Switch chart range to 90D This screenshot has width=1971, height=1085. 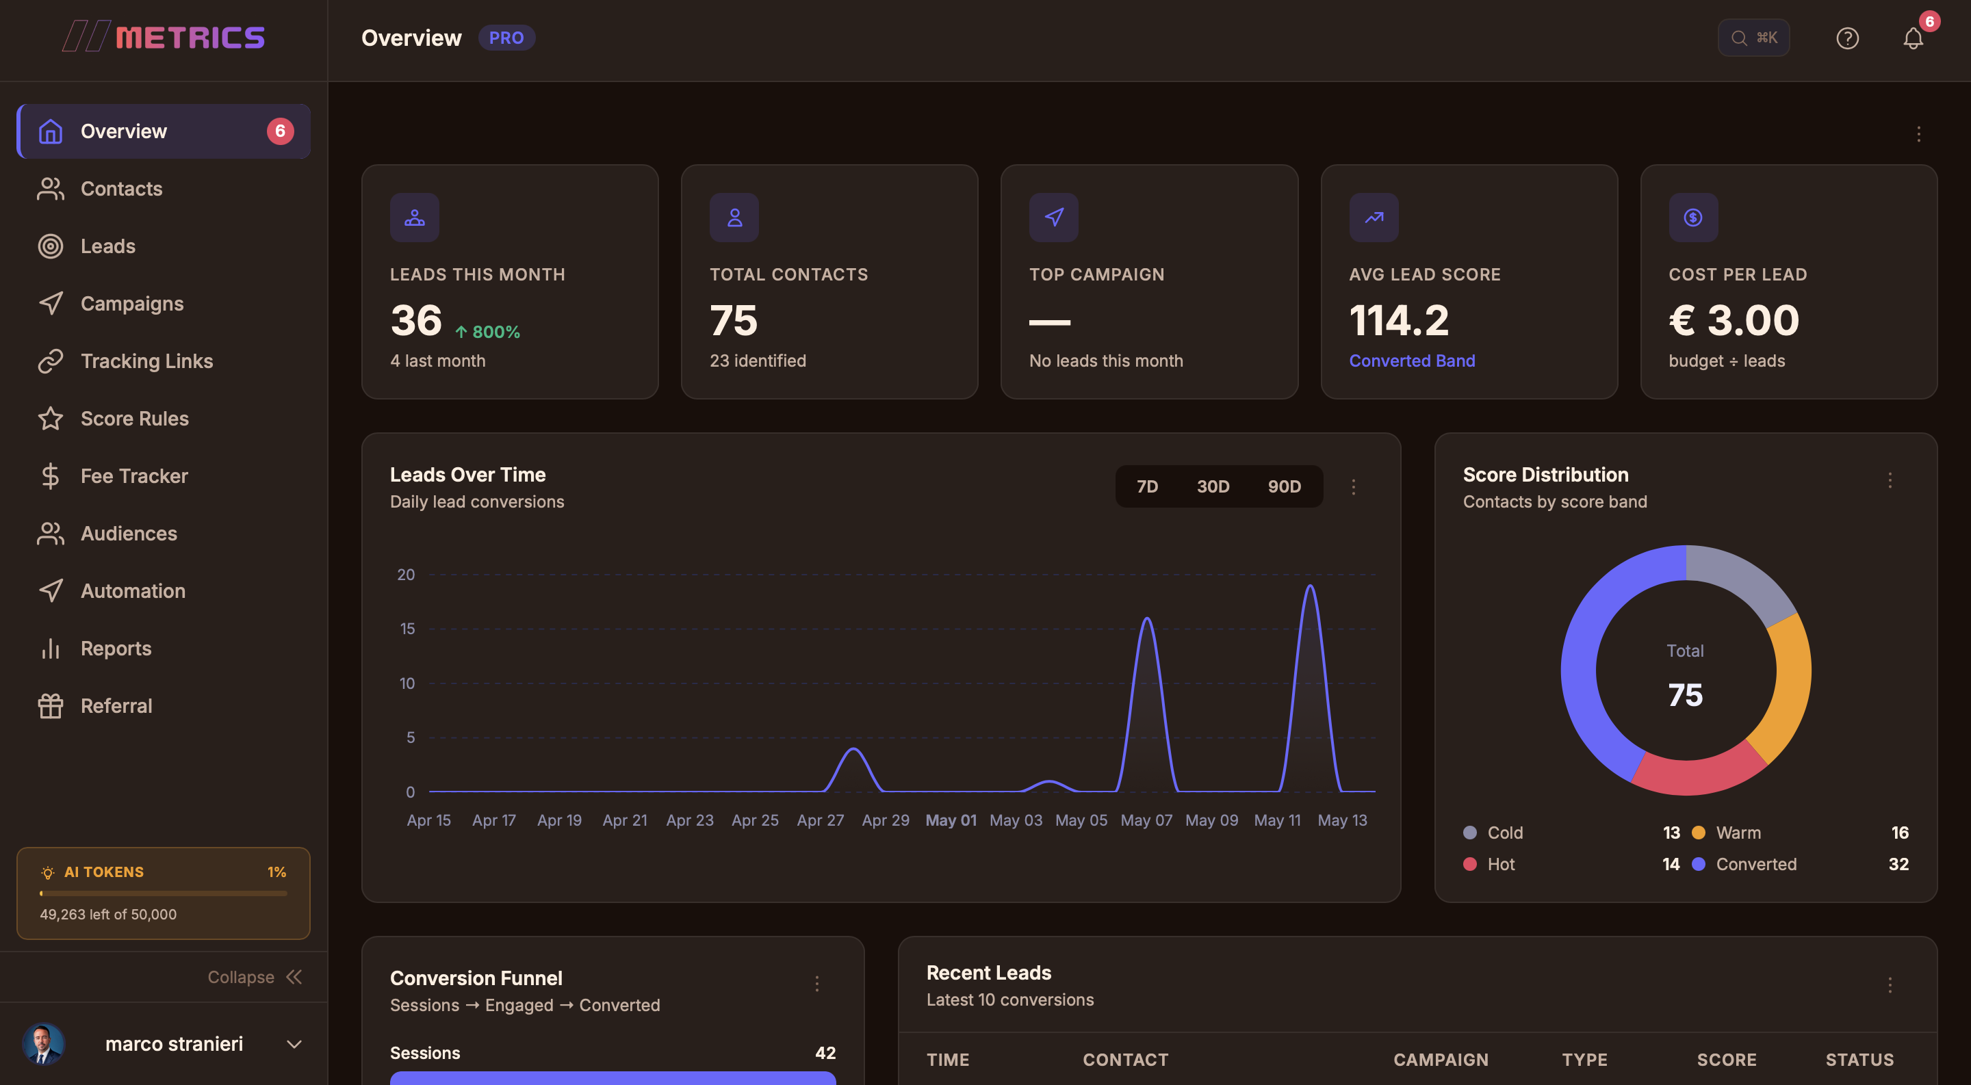point(1284,486)
